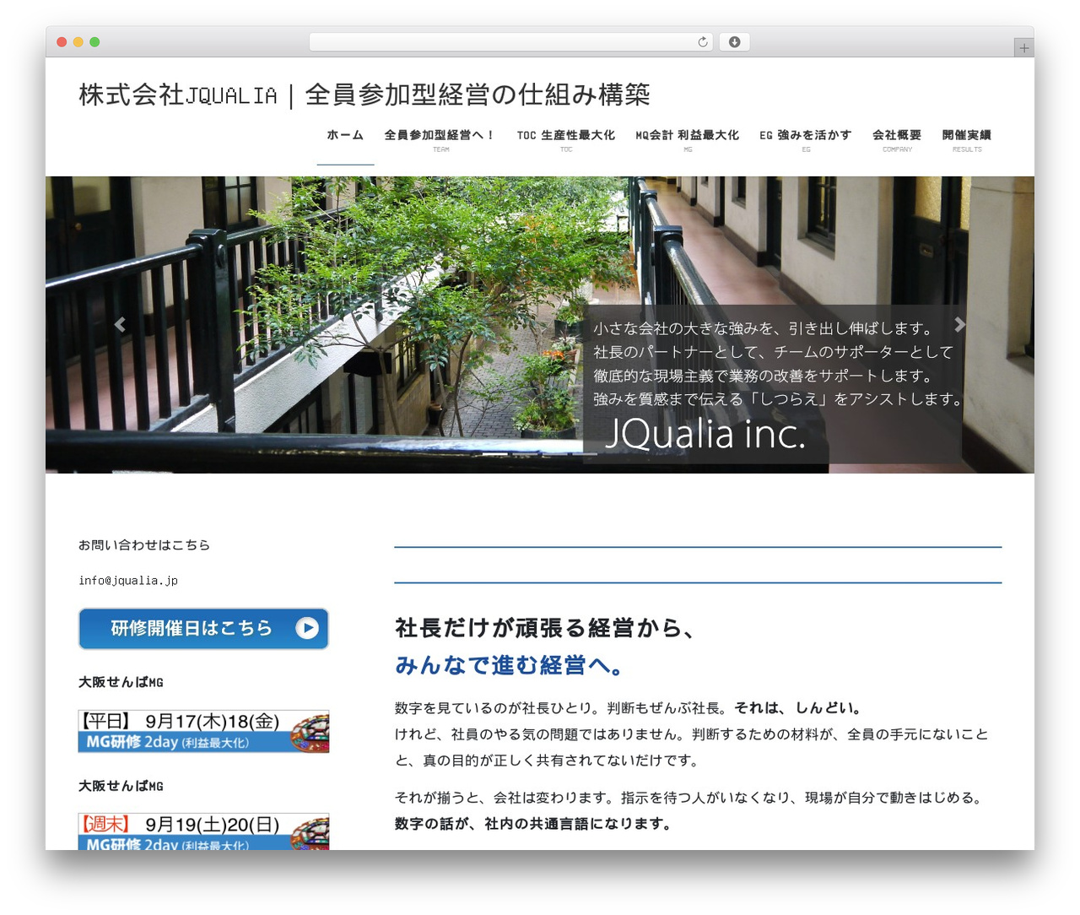Open the 9月17(木)18(金) MG研修 banner

coord(203,731)
